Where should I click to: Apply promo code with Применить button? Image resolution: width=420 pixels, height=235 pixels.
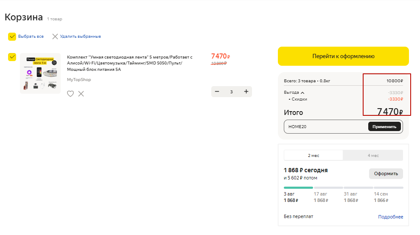click(x=384, y=126)
